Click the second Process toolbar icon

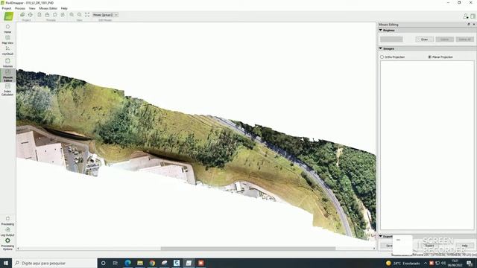(x=47, y=15)
